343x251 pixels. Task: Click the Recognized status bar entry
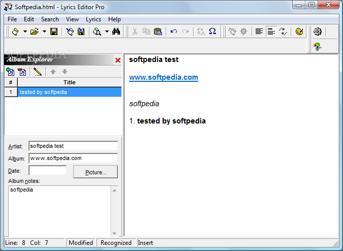click(116, 243)
